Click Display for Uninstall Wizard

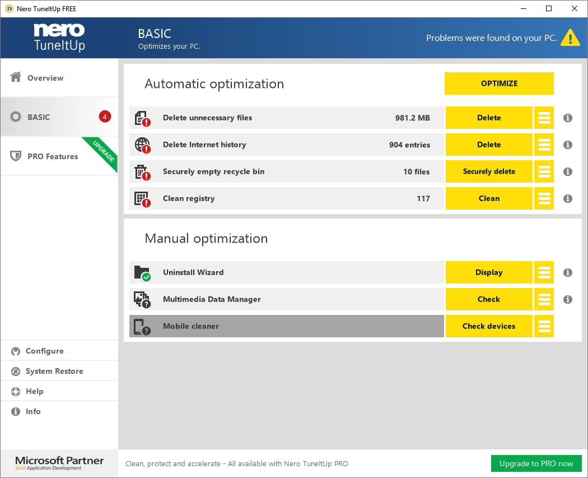coord(489,272)
